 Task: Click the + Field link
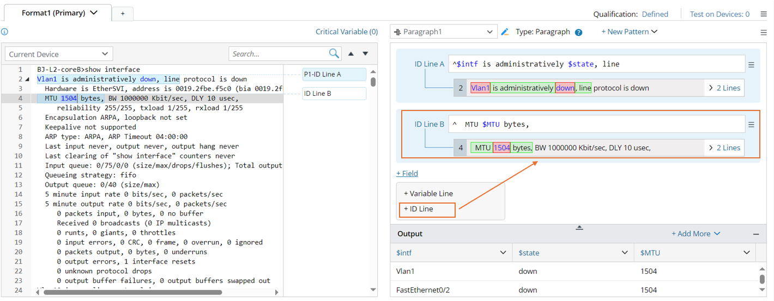point(407,174)
